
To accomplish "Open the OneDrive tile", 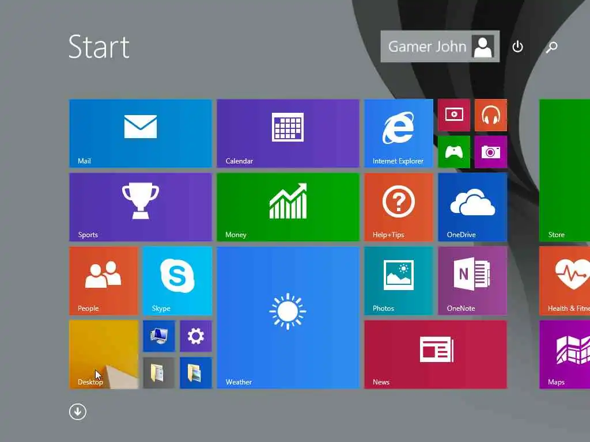I will click(472, 207).
